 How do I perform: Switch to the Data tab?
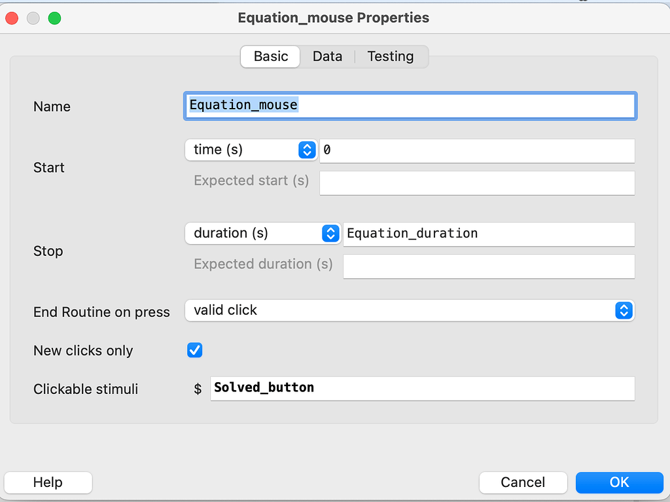[x=327, y=56]
